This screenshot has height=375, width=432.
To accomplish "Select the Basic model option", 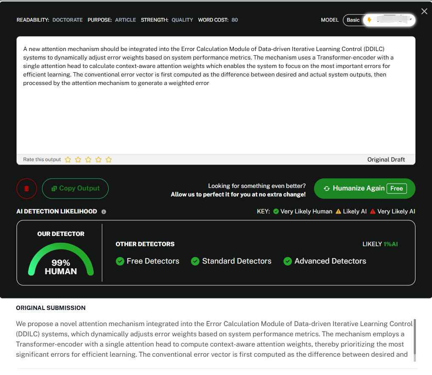I will point(353,20).
